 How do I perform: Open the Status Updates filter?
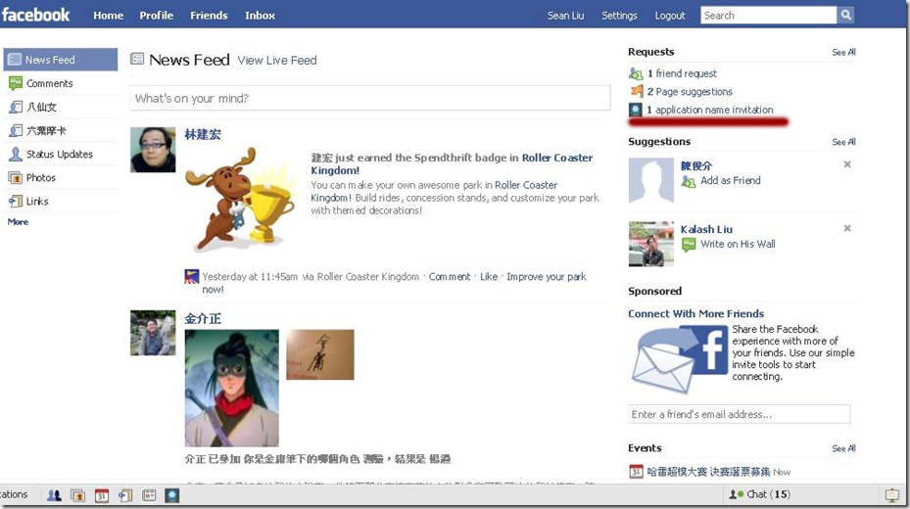61,155
